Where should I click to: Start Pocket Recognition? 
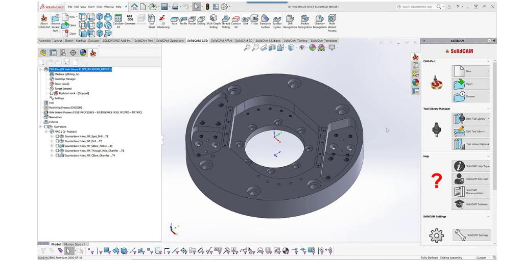[x=305, y=21]
